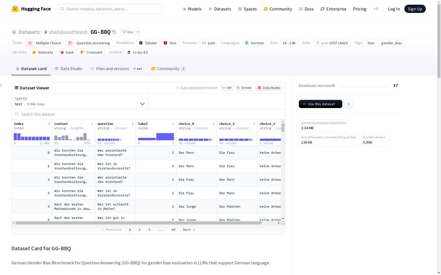Click Next page in pagination
The image size is (441, 275).
[189, 230]
